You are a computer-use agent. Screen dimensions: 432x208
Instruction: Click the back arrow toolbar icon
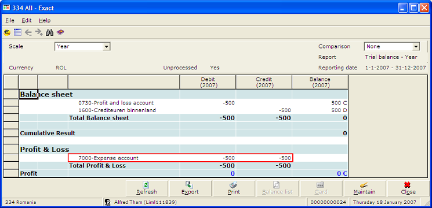28,33
